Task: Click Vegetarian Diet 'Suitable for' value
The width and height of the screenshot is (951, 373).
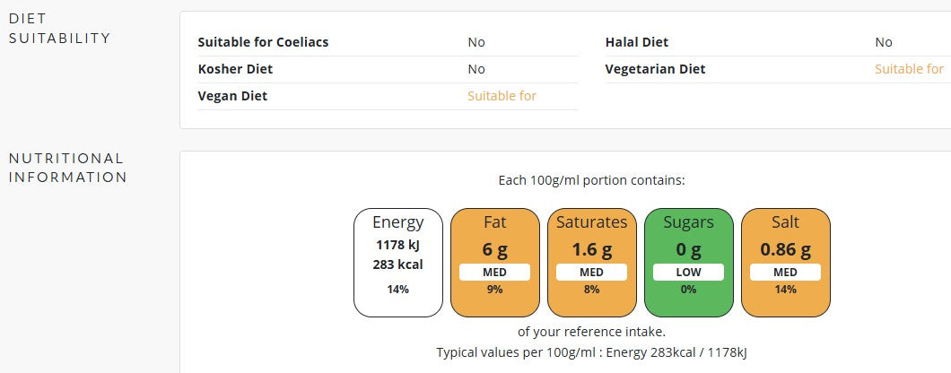Action: [x=909, y=69]
